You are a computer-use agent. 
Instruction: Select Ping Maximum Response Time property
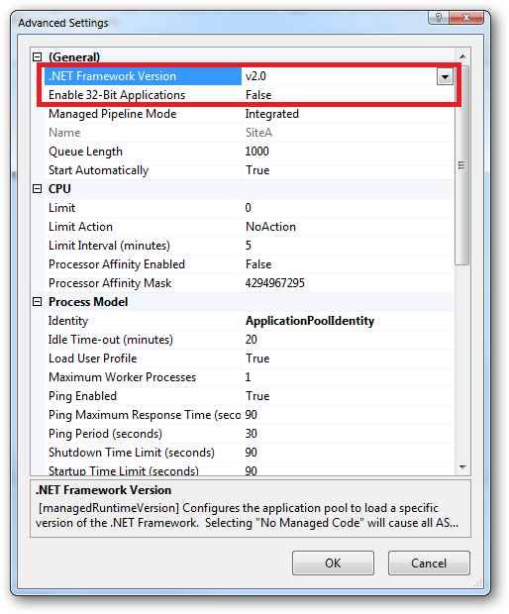pos(144,414)
